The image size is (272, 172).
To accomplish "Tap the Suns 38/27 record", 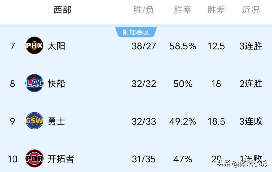I will pos(144,46).
